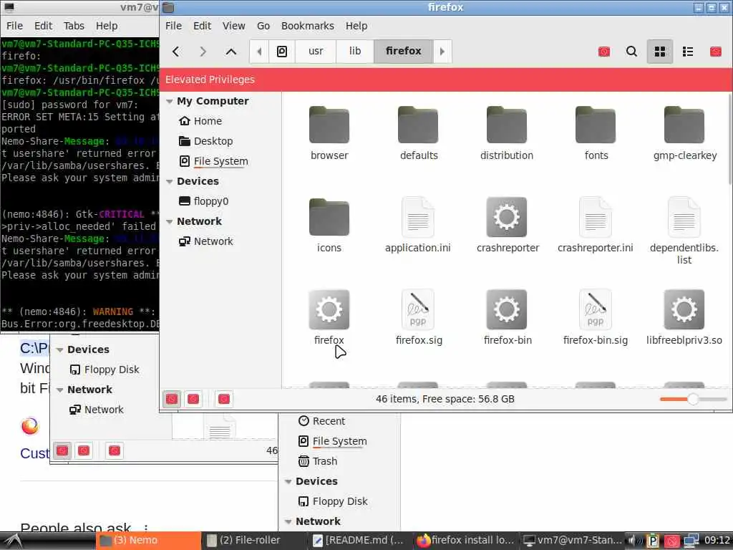Open Desktop in sidebar
This screenshot has height=550, width=733.
206,141
